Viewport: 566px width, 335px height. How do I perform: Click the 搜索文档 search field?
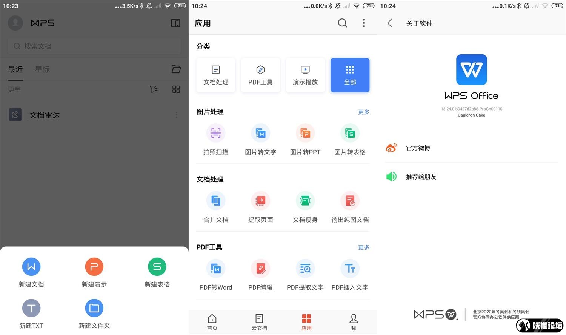[94, 46]
